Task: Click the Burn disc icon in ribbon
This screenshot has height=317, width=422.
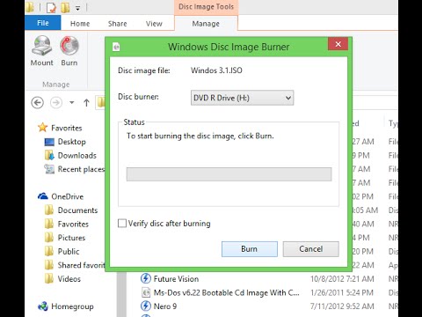Action: 69,50
